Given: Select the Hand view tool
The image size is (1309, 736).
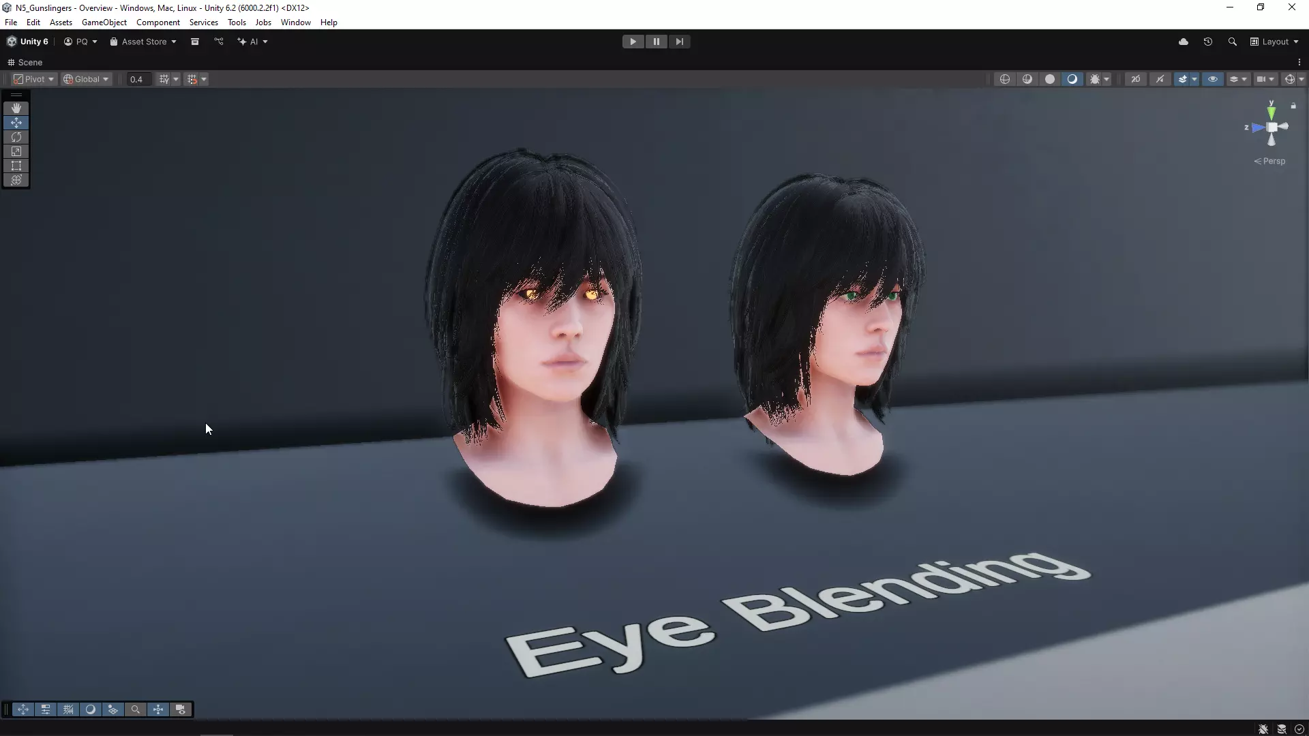Looking at the screenshot, I should point(16,108).
